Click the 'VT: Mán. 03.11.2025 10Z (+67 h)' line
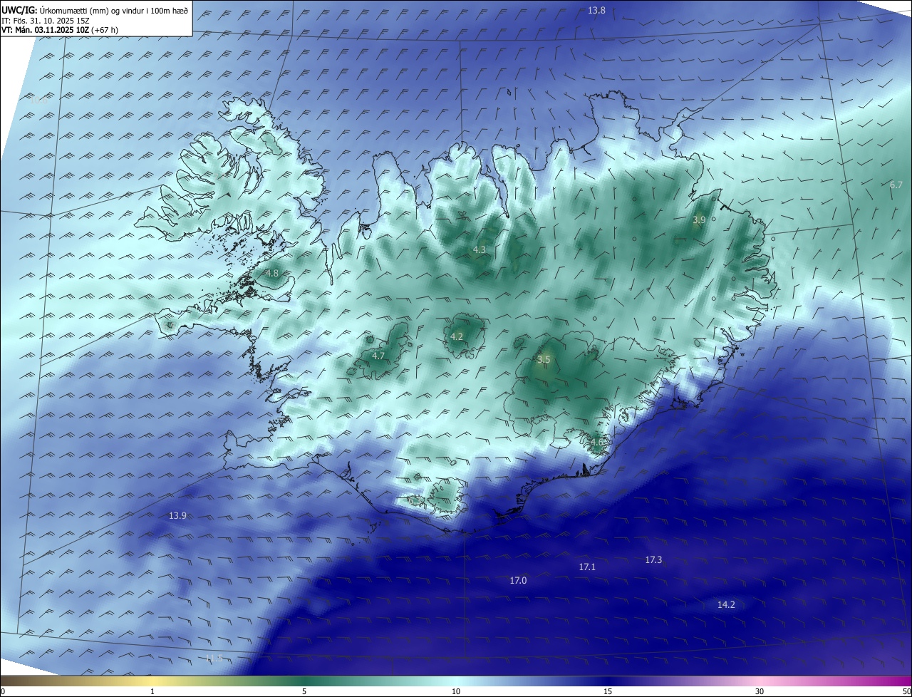This screenshot has width=912, height=697. click(60, 30)
